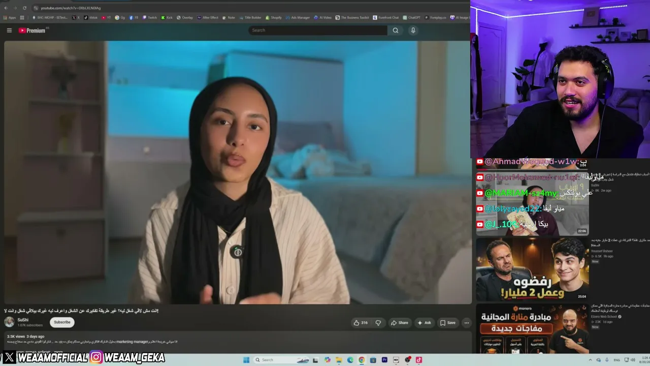Open the manara recommended video thumbnail
This screenshot has width=650, height=366.
[532, 328]
